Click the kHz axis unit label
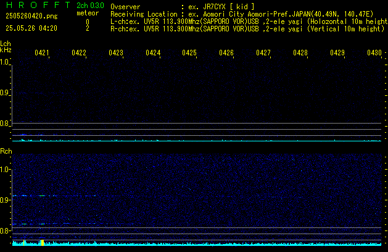The width and height of the screenshot is (388, 252). point(6,50)
